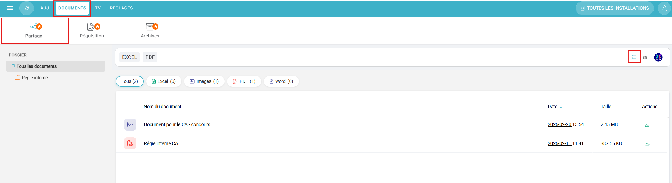This screenshot has height=183, width=672.
Task: Switch to list view layout
Action: pyautogui.click(x=634, y=57)
